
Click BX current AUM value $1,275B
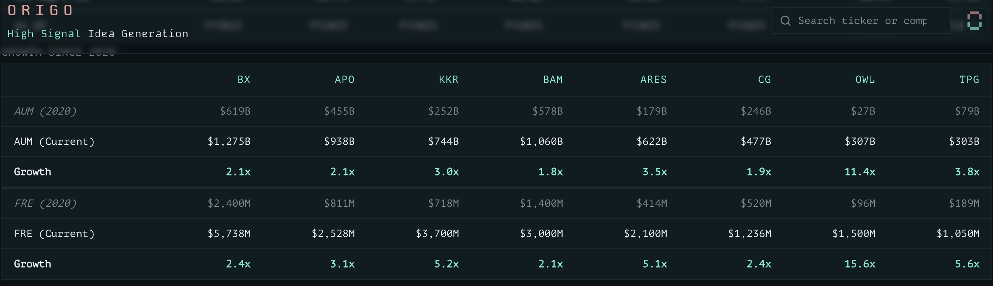[229, 142]
